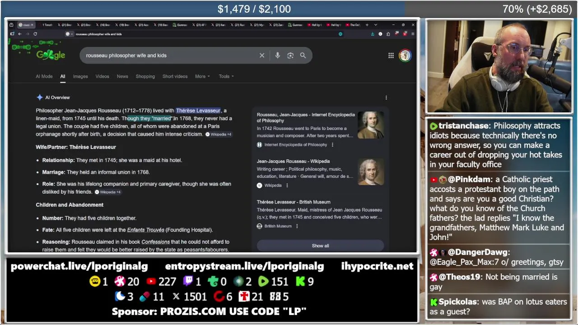Open Thérèse Levasseur - British Museum result

coord(294,202)
